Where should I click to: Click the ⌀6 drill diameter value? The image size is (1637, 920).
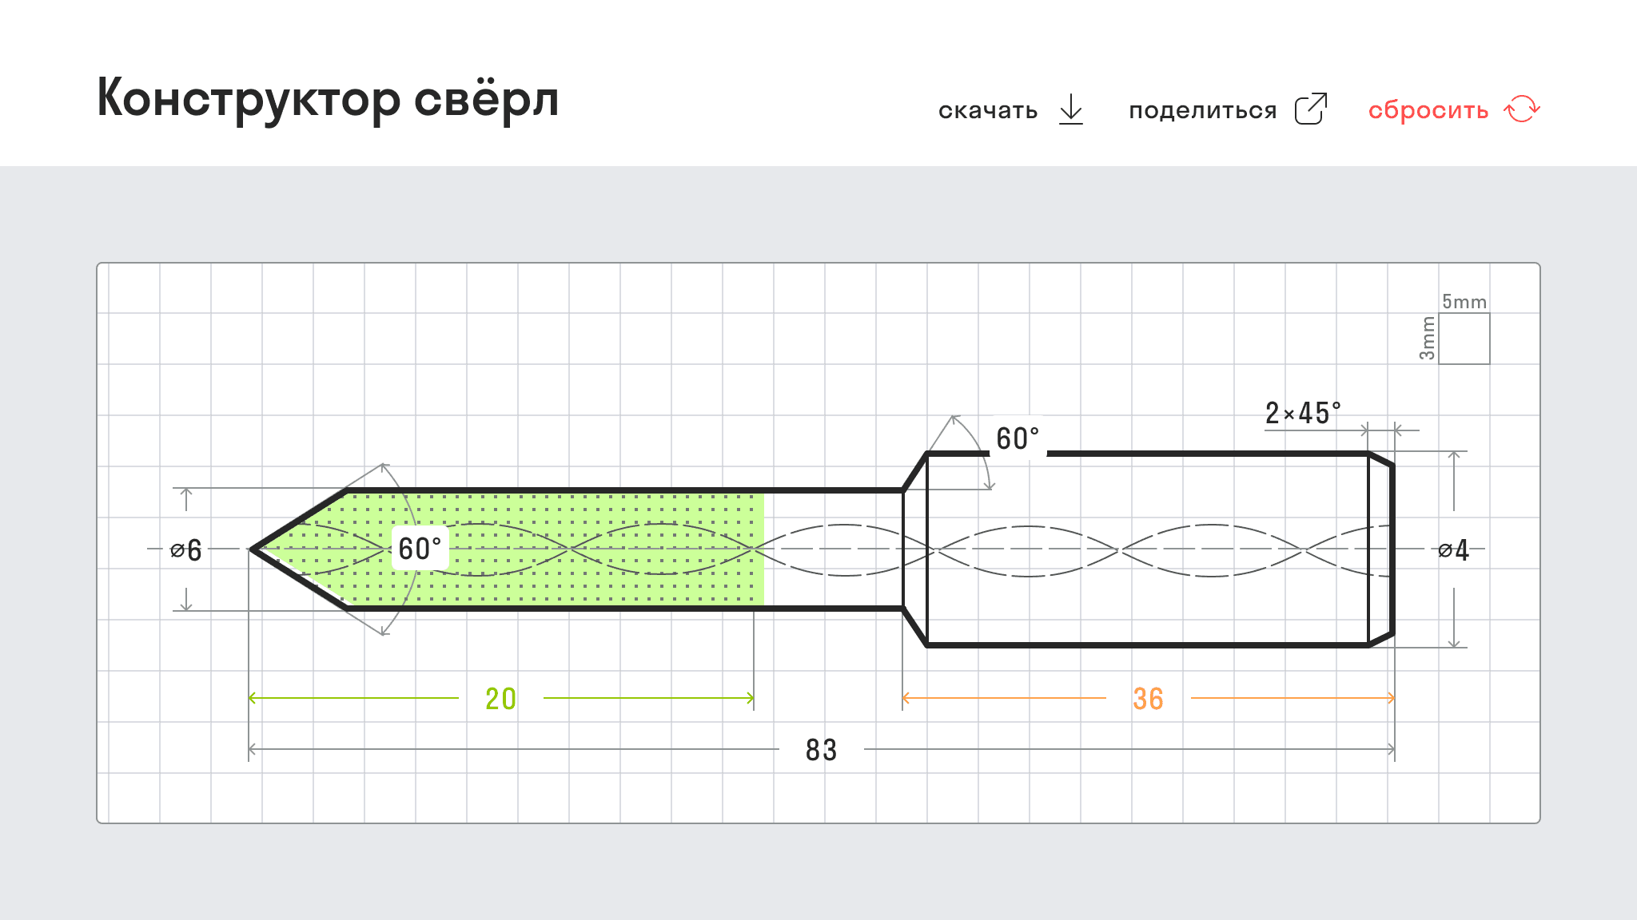186,549
